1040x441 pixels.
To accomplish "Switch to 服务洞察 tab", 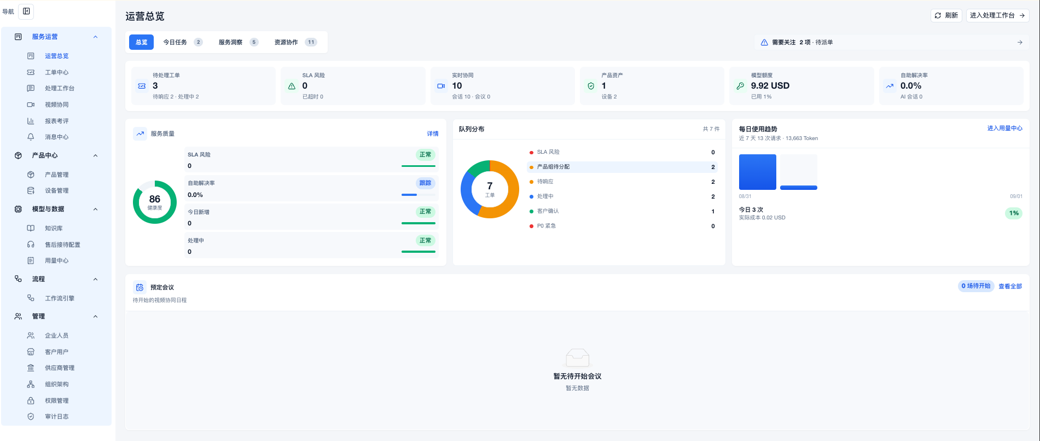I will pyautogui.click(x=238, y=42).
